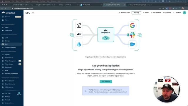Open Policy Management icon in sidebar
This screenshot has width=188, height=106.
tap(3, 61)
